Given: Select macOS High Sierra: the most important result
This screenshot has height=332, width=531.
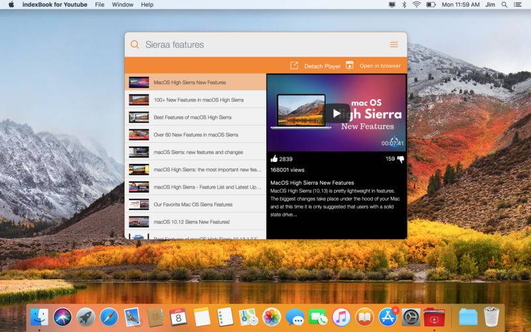Looking at the screenshot, I should point(195,169).
